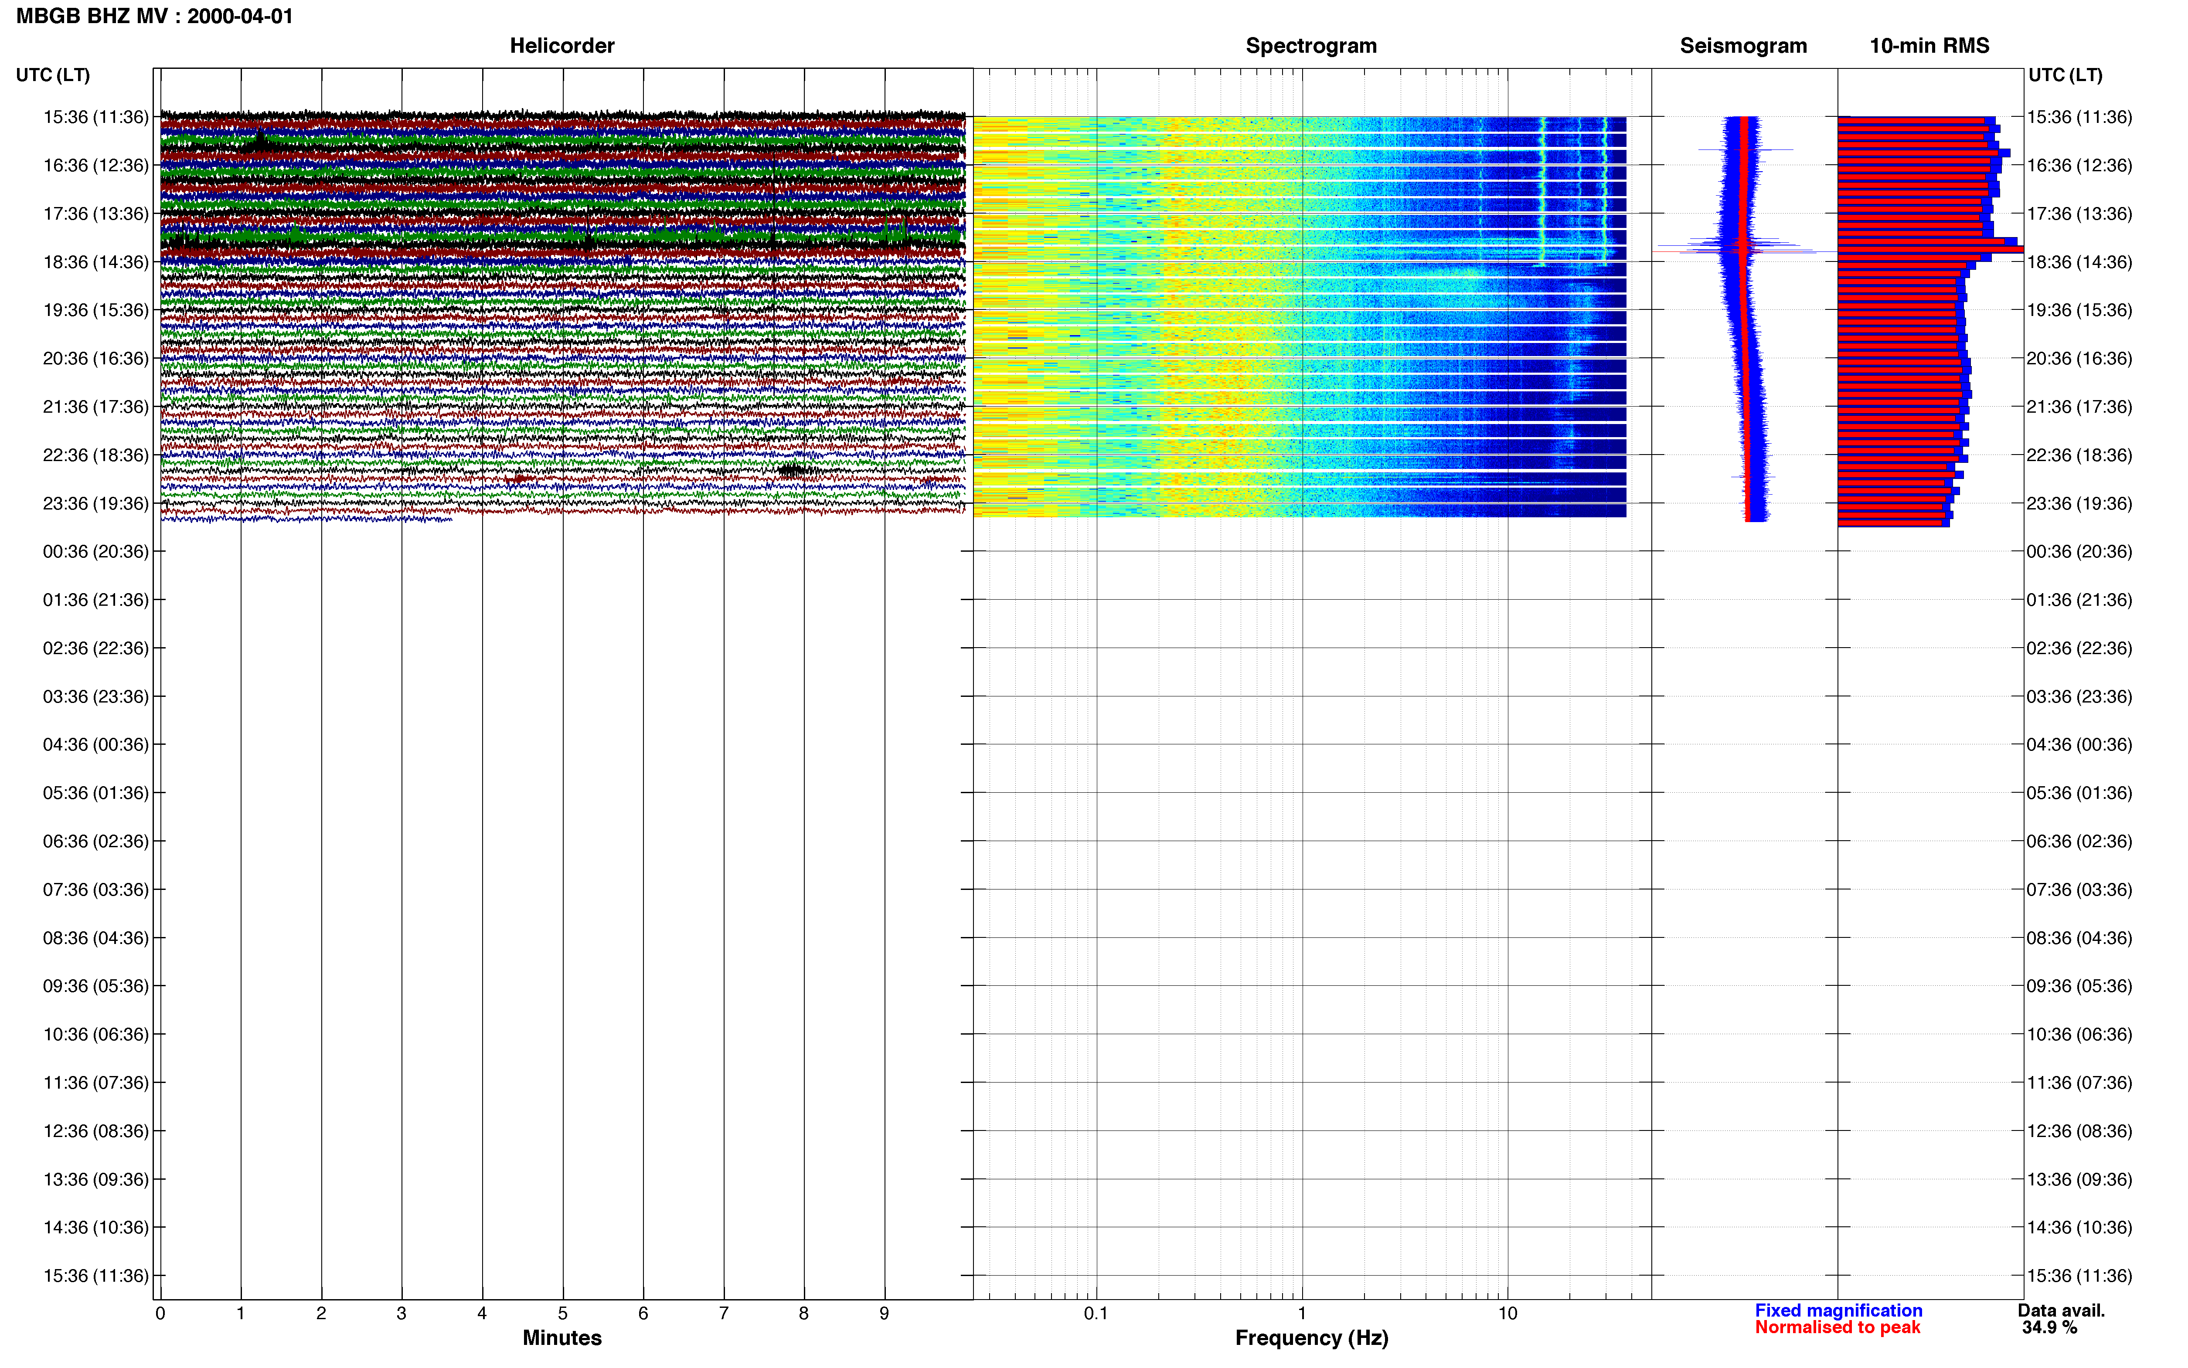Click the left 18:36 (14:36) time label
2188x1368 pixels.
point(96,261)
